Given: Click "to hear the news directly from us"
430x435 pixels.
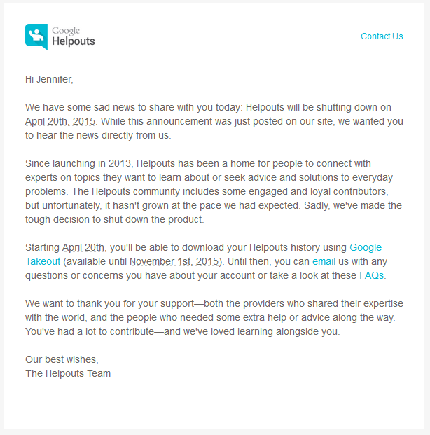Looking at the screenshot, I should [98, 135].
